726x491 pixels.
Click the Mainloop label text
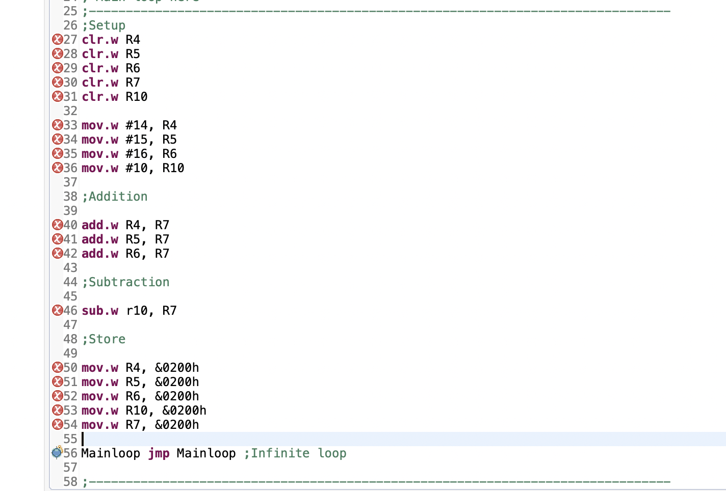pos(111,453)
